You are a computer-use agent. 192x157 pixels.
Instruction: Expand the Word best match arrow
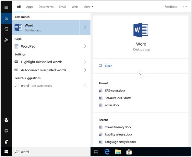[x=85, y=27]
